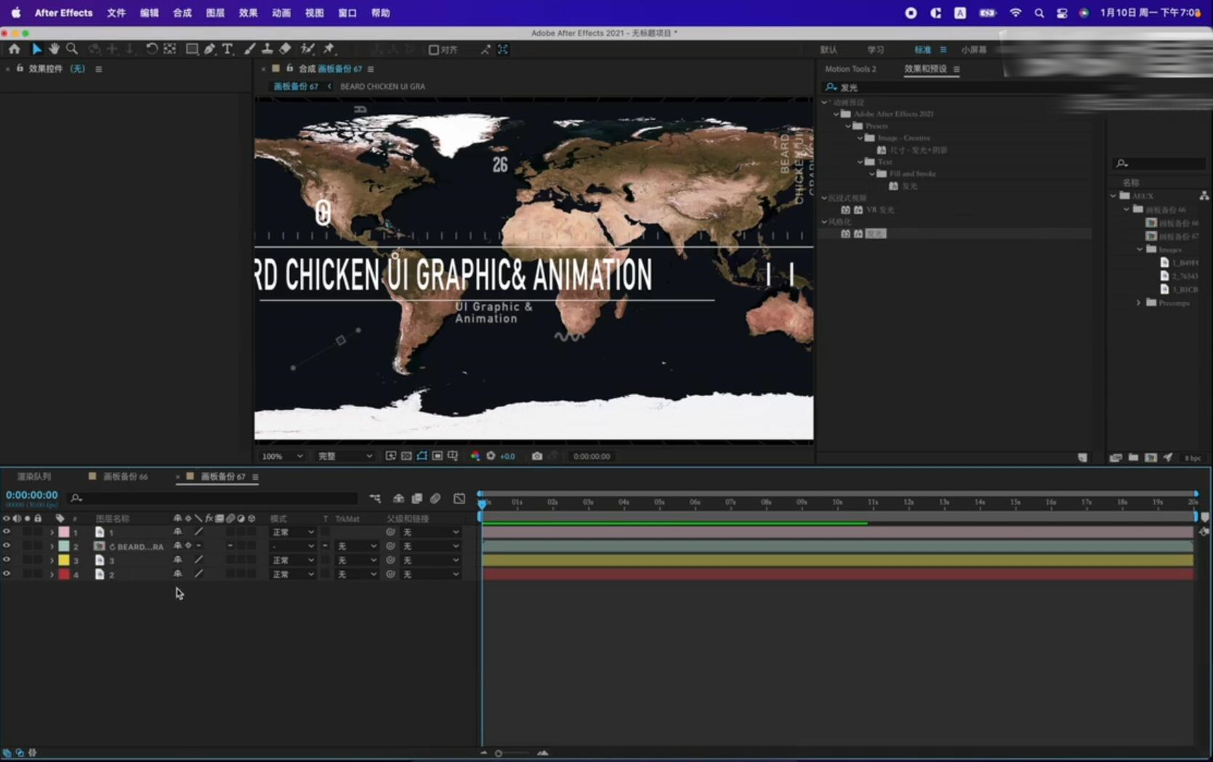Select the Type text tool
This screenshot has width=1213, height=762.
tap(227, 49)
